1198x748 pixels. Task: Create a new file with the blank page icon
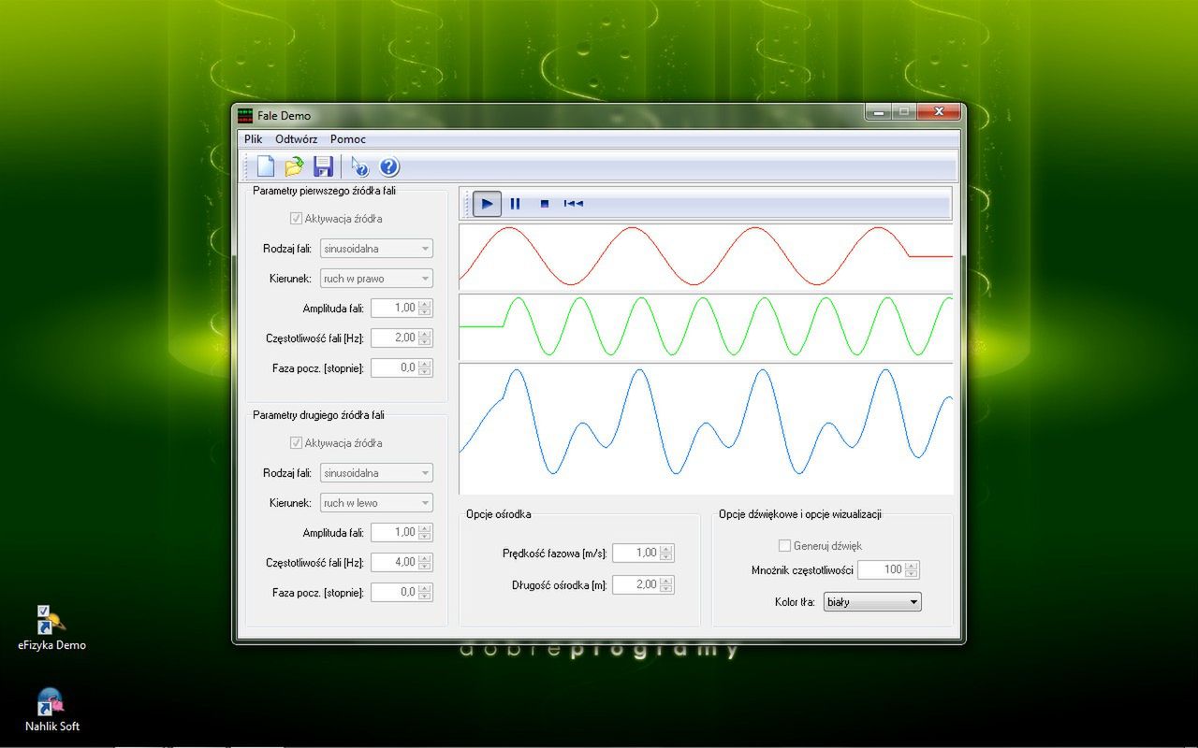266,166
